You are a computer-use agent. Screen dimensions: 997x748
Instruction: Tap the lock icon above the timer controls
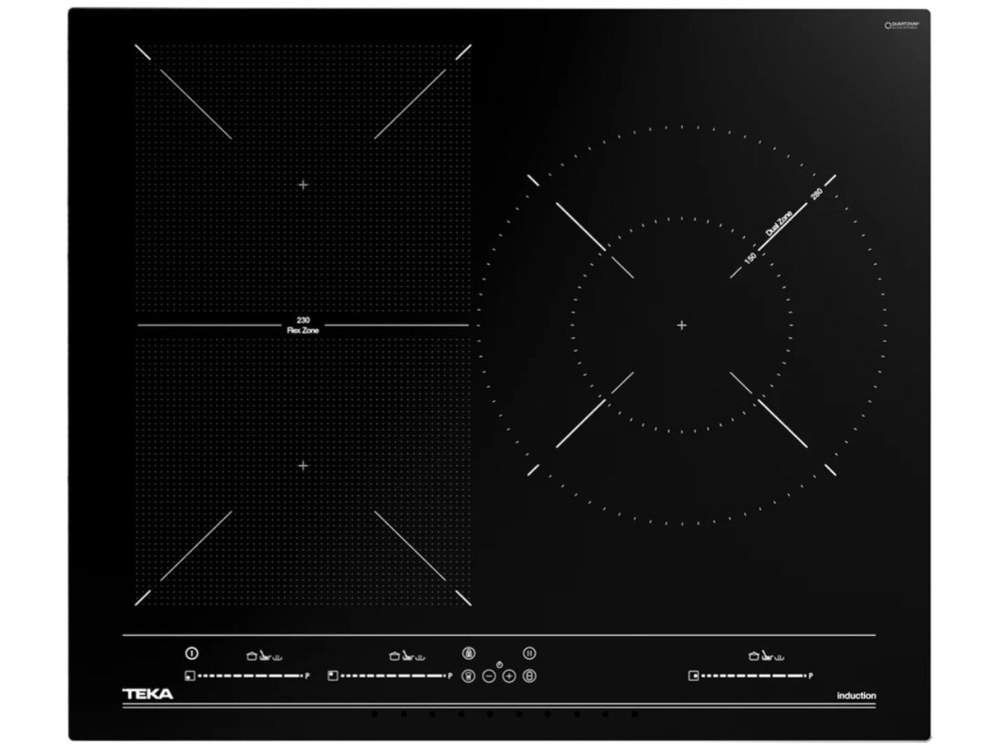pos(469,653)
